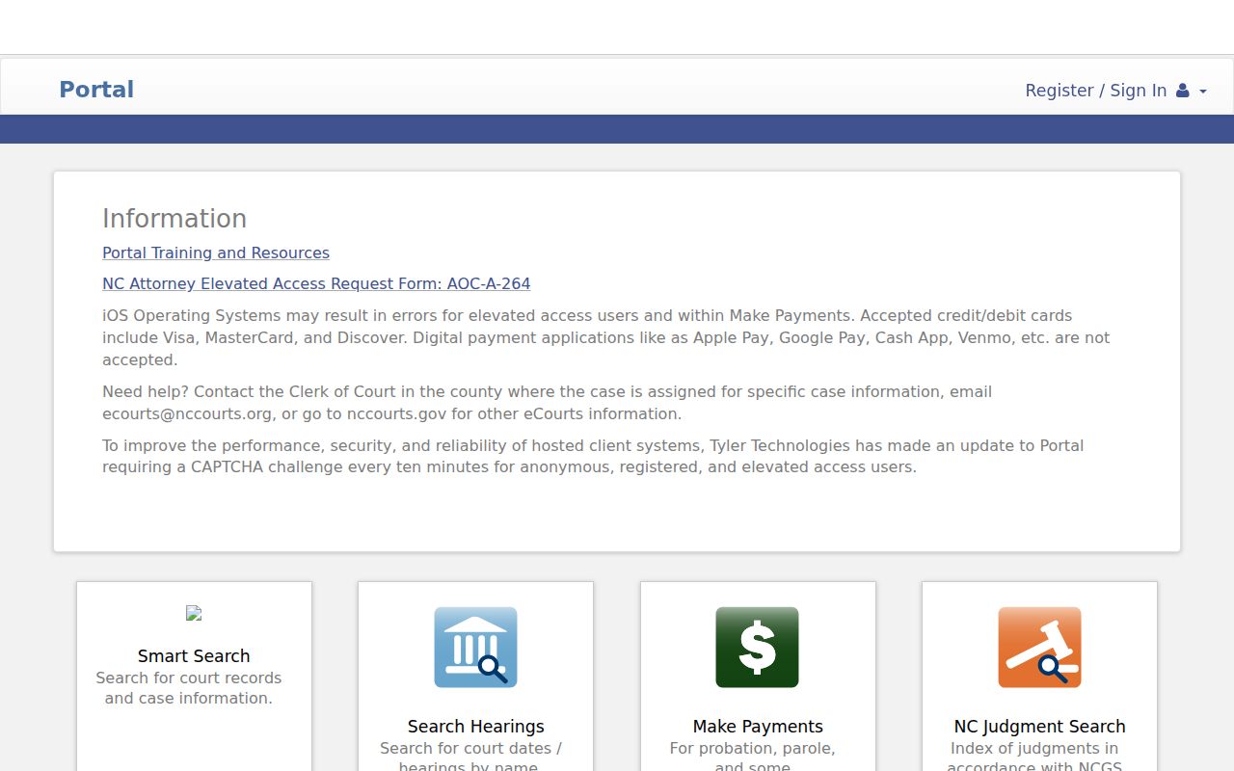Open the Search Hearings courthouse icon
This screenshot has width=1234, height=771.
point(475,647)
